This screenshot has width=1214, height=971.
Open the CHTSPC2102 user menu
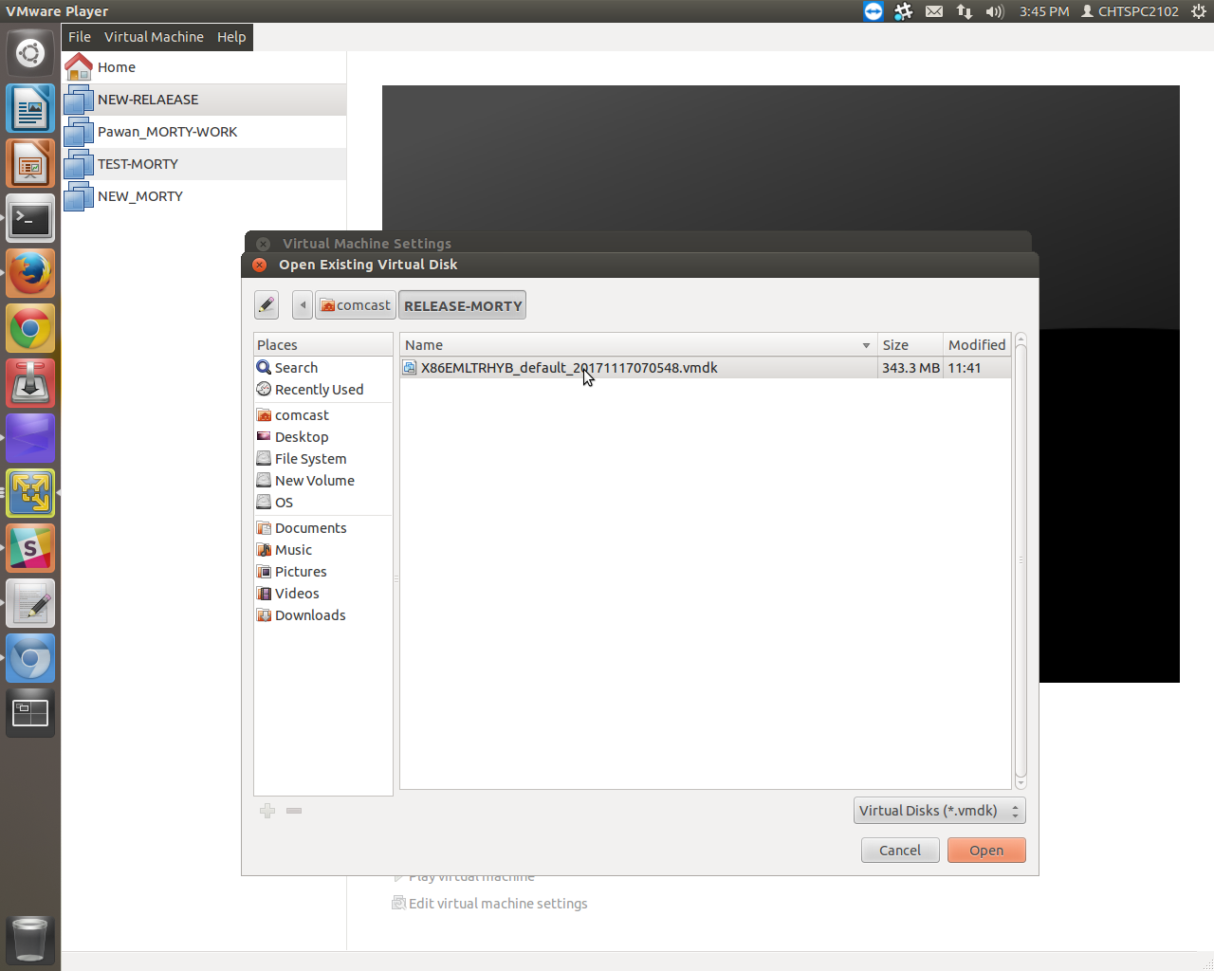click(x=1130, y=11)
